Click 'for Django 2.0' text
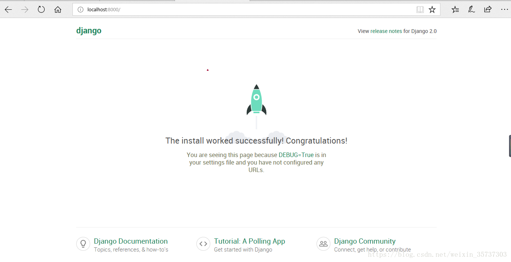This screenshot has width=511, height=262. click(420, 31)
